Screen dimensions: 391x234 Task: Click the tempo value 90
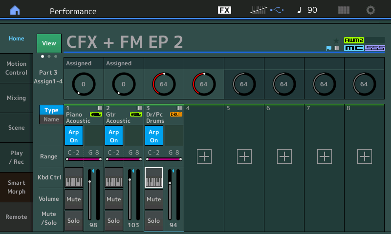312,10
